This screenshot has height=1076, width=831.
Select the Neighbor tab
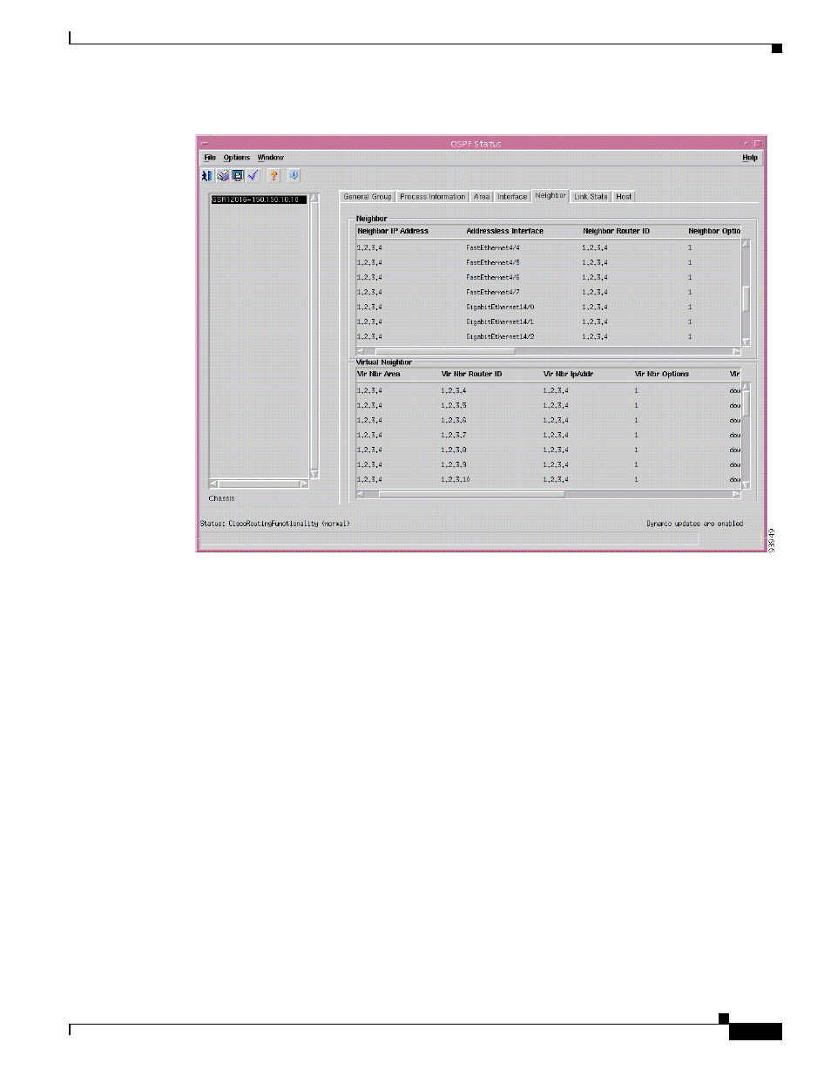coord(551,196)
